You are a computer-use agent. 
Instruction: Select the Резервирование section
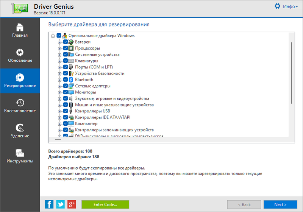point(20,81)
